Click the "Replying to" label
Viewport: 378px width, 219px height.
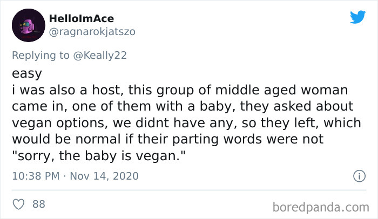[40, 56]
